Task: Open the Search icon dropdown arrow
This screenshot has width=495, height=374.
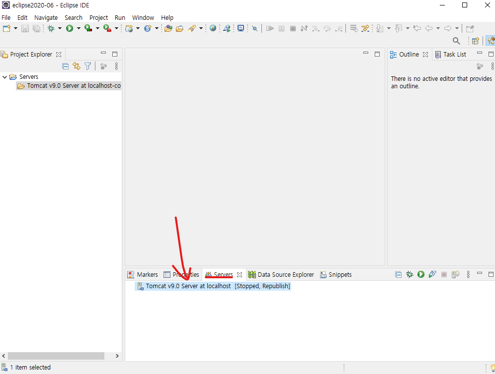Action: coord(201,28)
